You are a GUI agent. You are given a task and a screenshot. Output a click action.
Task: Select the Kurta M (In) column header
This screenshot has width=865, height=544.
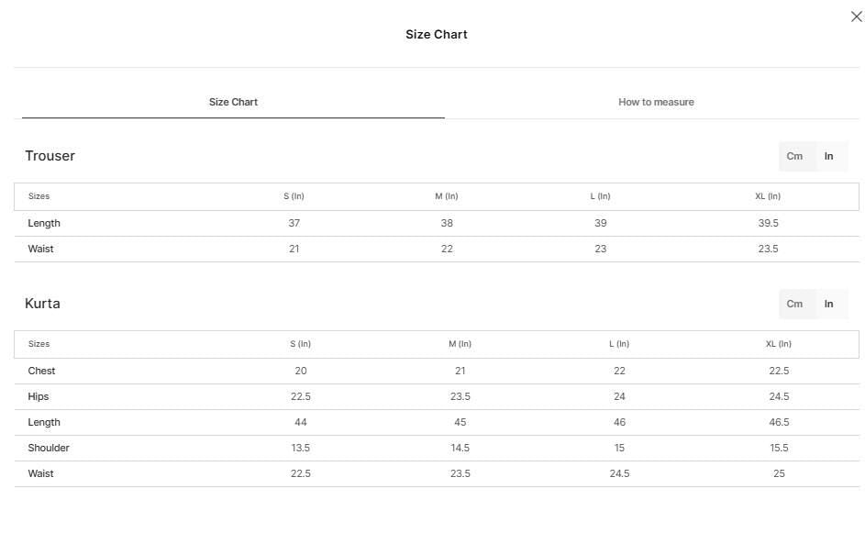click(x=460, y=344)
